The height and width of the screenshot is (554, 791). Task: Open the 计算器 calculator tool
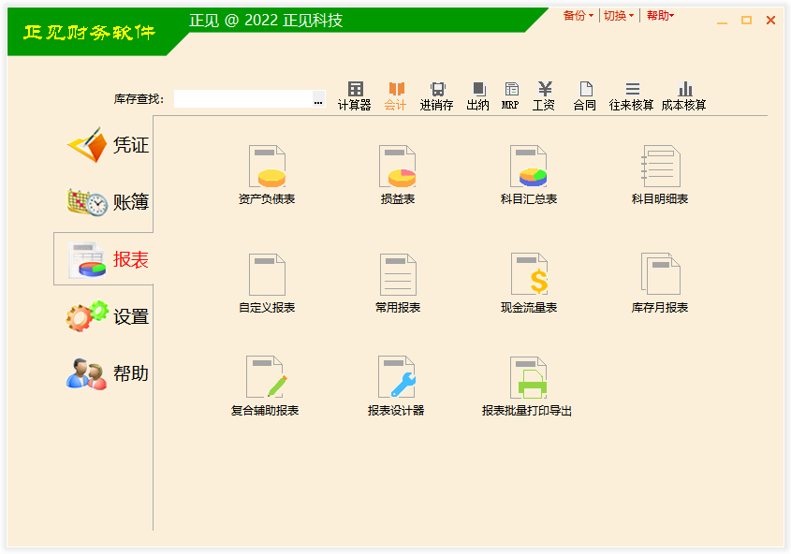[x=355, y=96]
